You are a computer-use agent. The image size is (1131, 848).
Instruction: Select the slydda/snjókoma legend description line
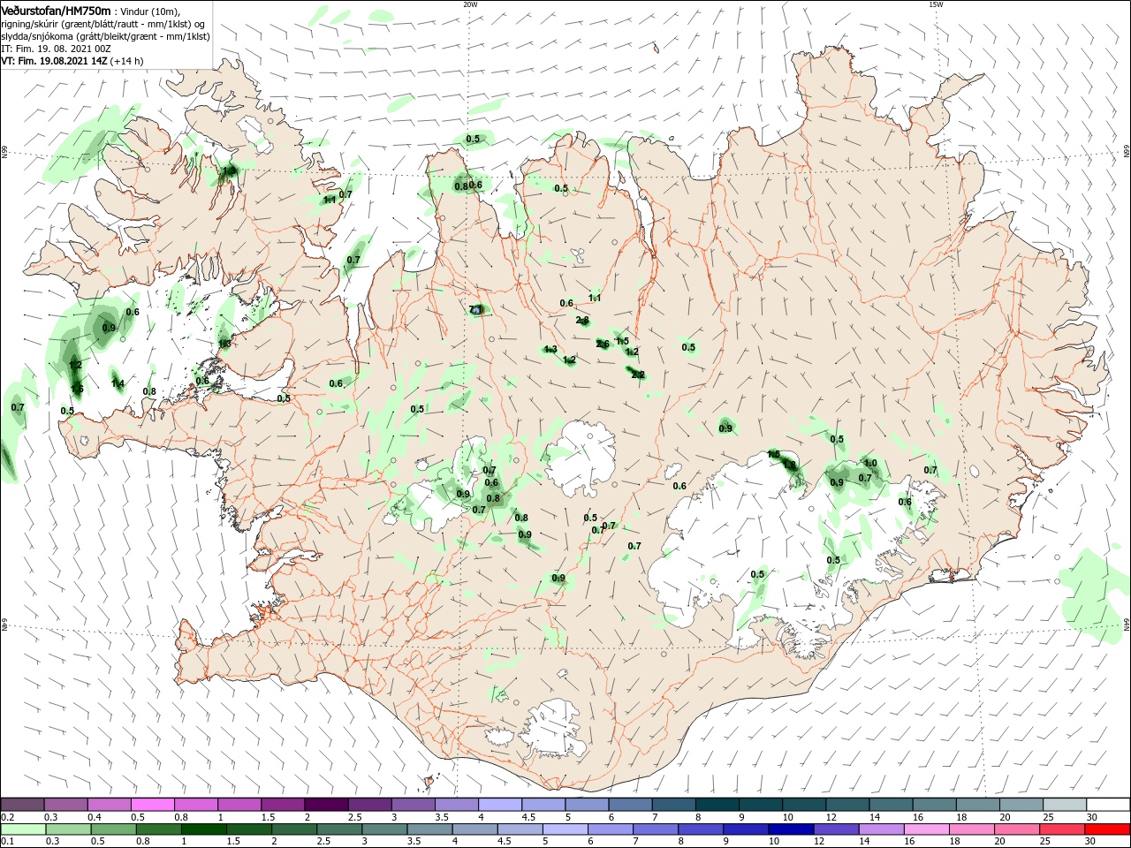105,36
